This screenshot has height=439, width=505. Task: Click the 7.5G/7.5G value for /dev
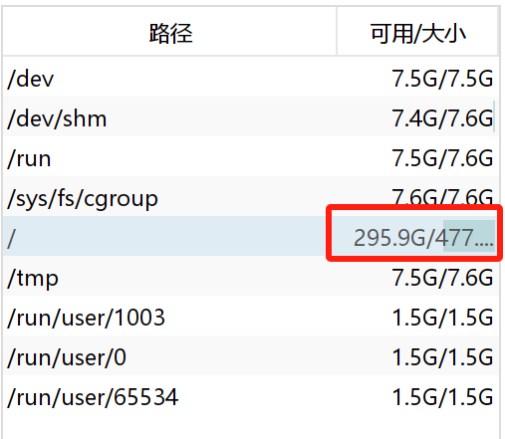442,79
